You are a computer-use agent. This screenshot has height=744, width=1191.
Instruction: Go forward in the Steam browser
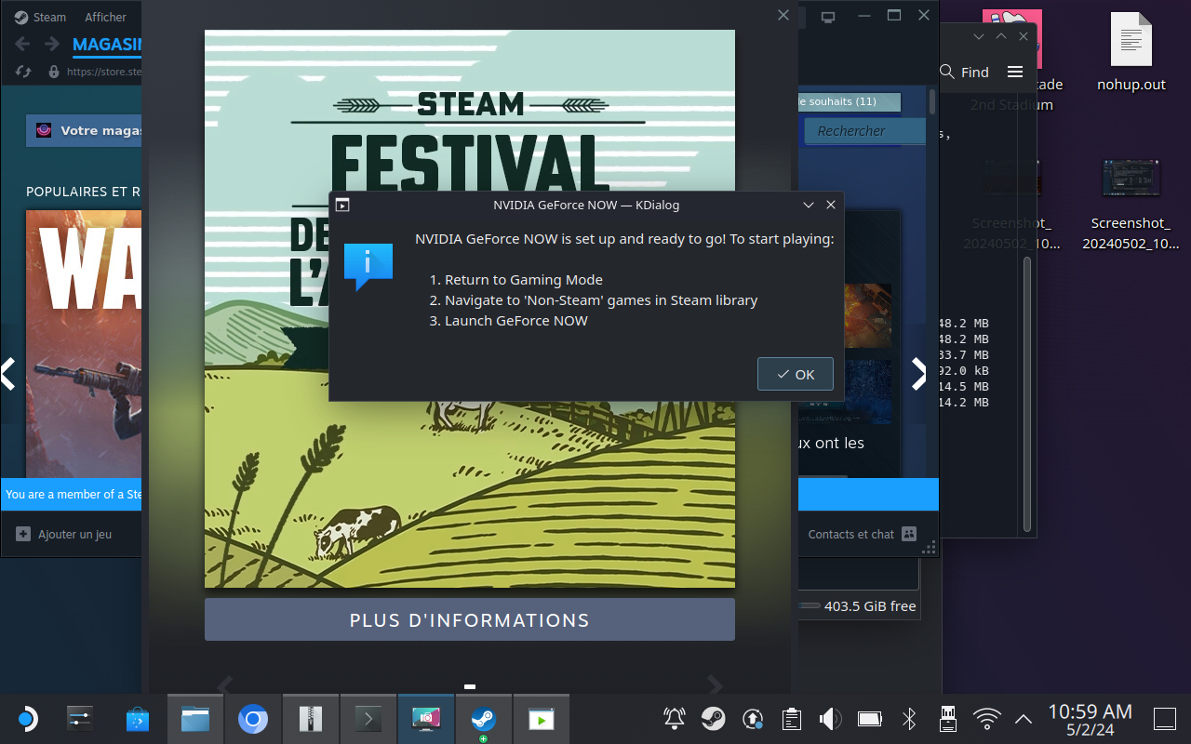coord(52,45)
